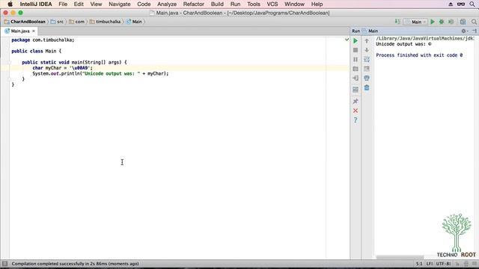The width and height of the screenshot is (479, 269).
Task: Open the Edit menu
Action: [x=79, y=4]
